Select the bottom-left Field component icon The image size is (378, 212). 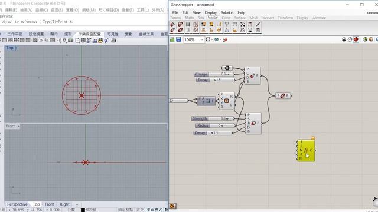(x=172, y=30)
